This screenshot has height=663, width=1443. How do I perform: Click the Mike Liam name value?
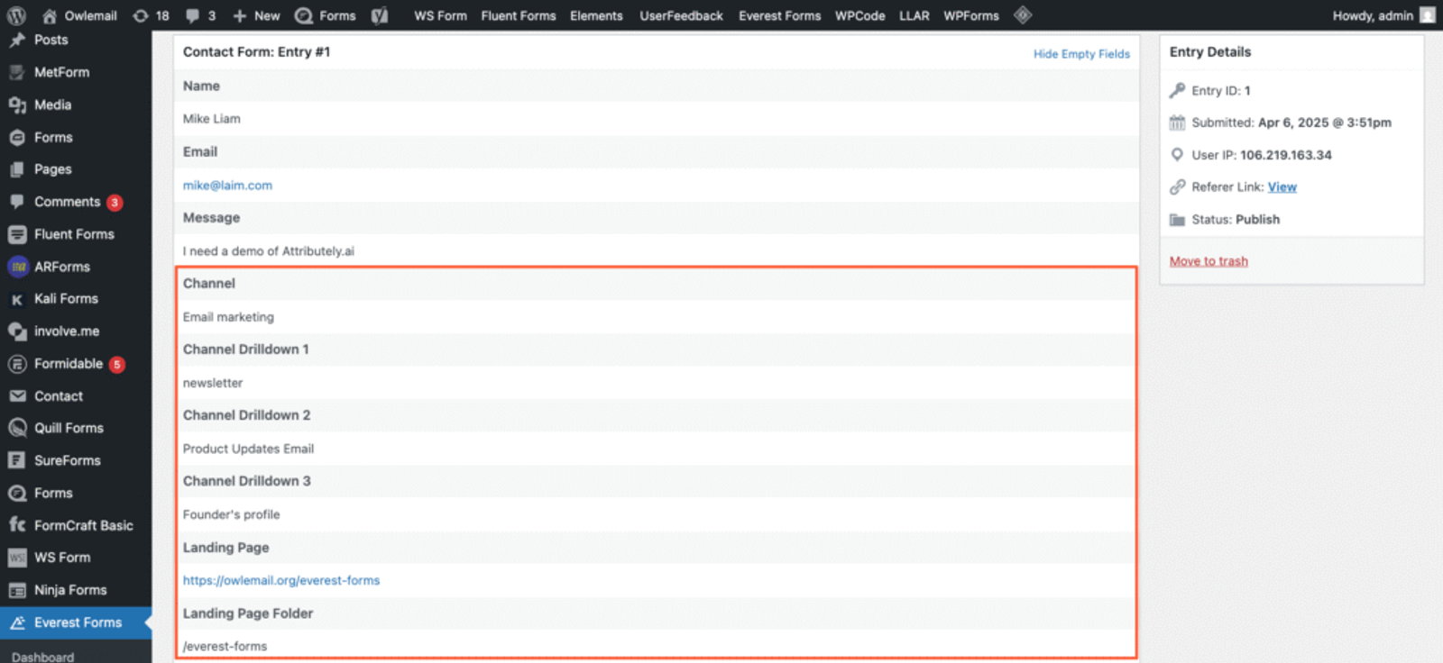point(212,119)
